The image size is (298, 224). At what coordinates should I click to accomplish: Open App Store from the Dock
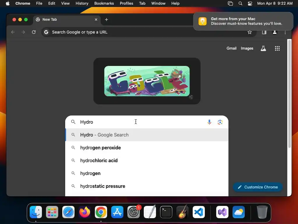[x=117, y=212]
